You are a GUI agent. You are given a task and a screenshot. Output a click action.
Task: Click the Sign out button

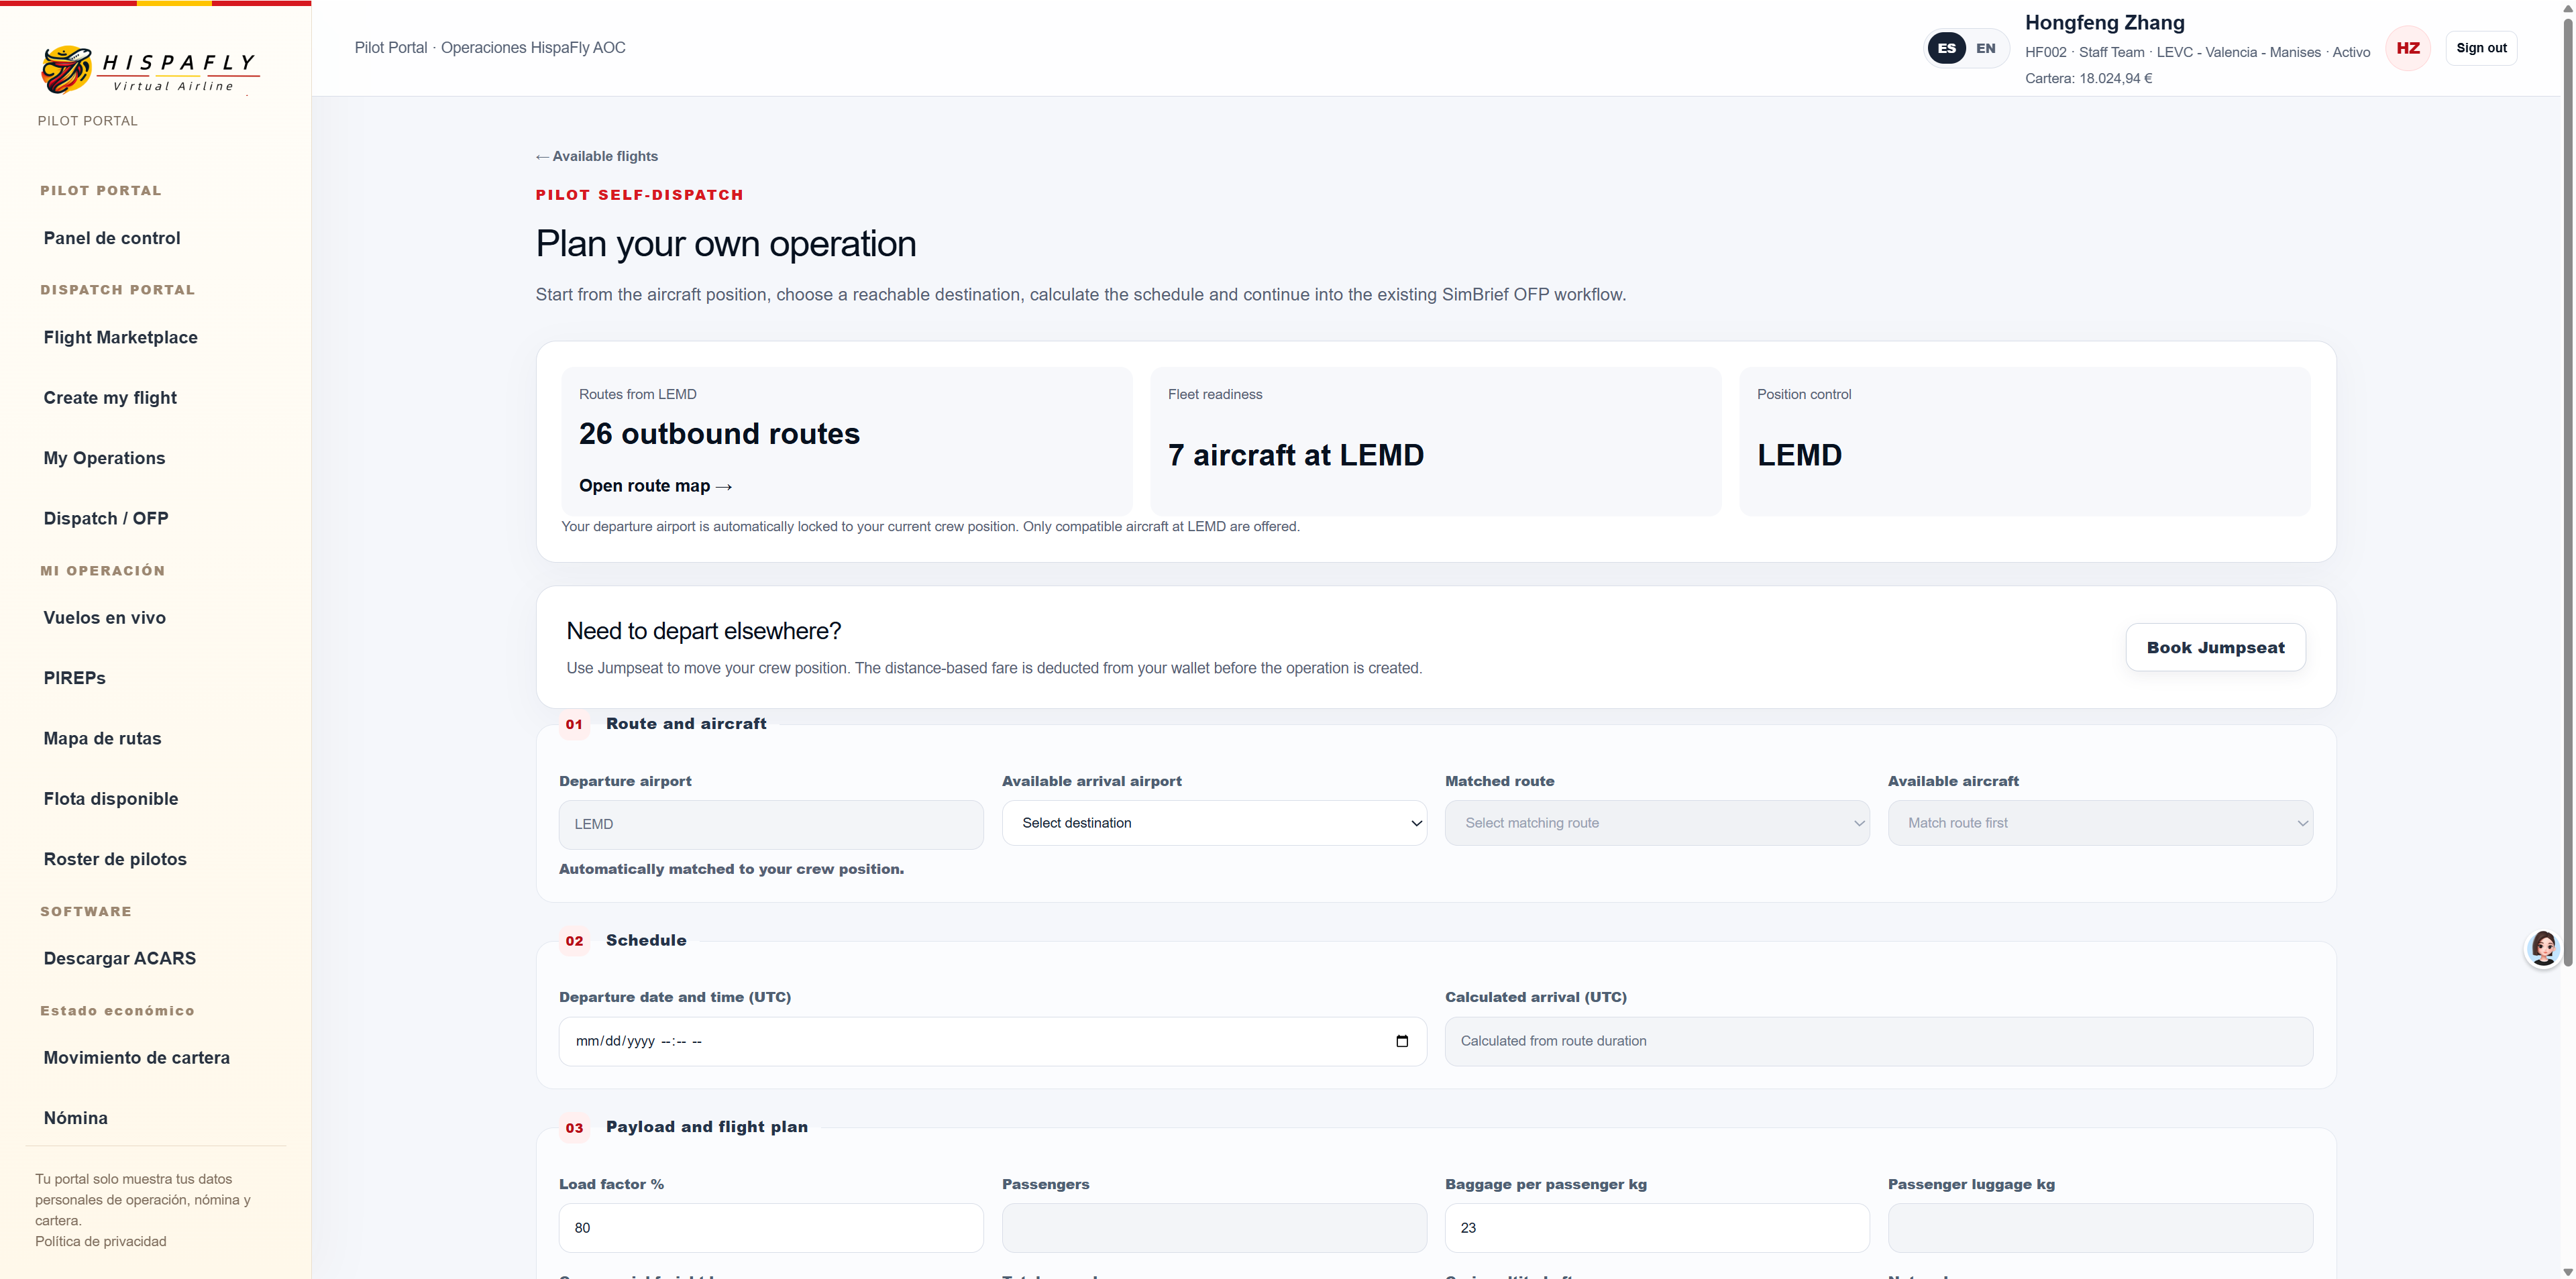tap(2481, 48)
